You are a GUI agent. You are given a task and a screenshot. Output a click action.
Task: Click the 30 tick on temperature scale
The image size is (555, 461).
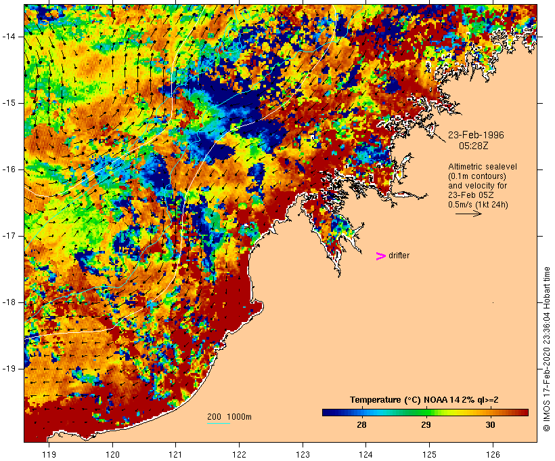point(490,424)
